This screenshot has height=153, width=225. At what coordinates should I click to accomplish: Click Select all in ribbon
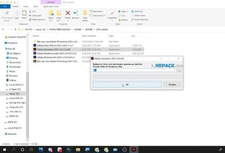click(x=137, y=11)
